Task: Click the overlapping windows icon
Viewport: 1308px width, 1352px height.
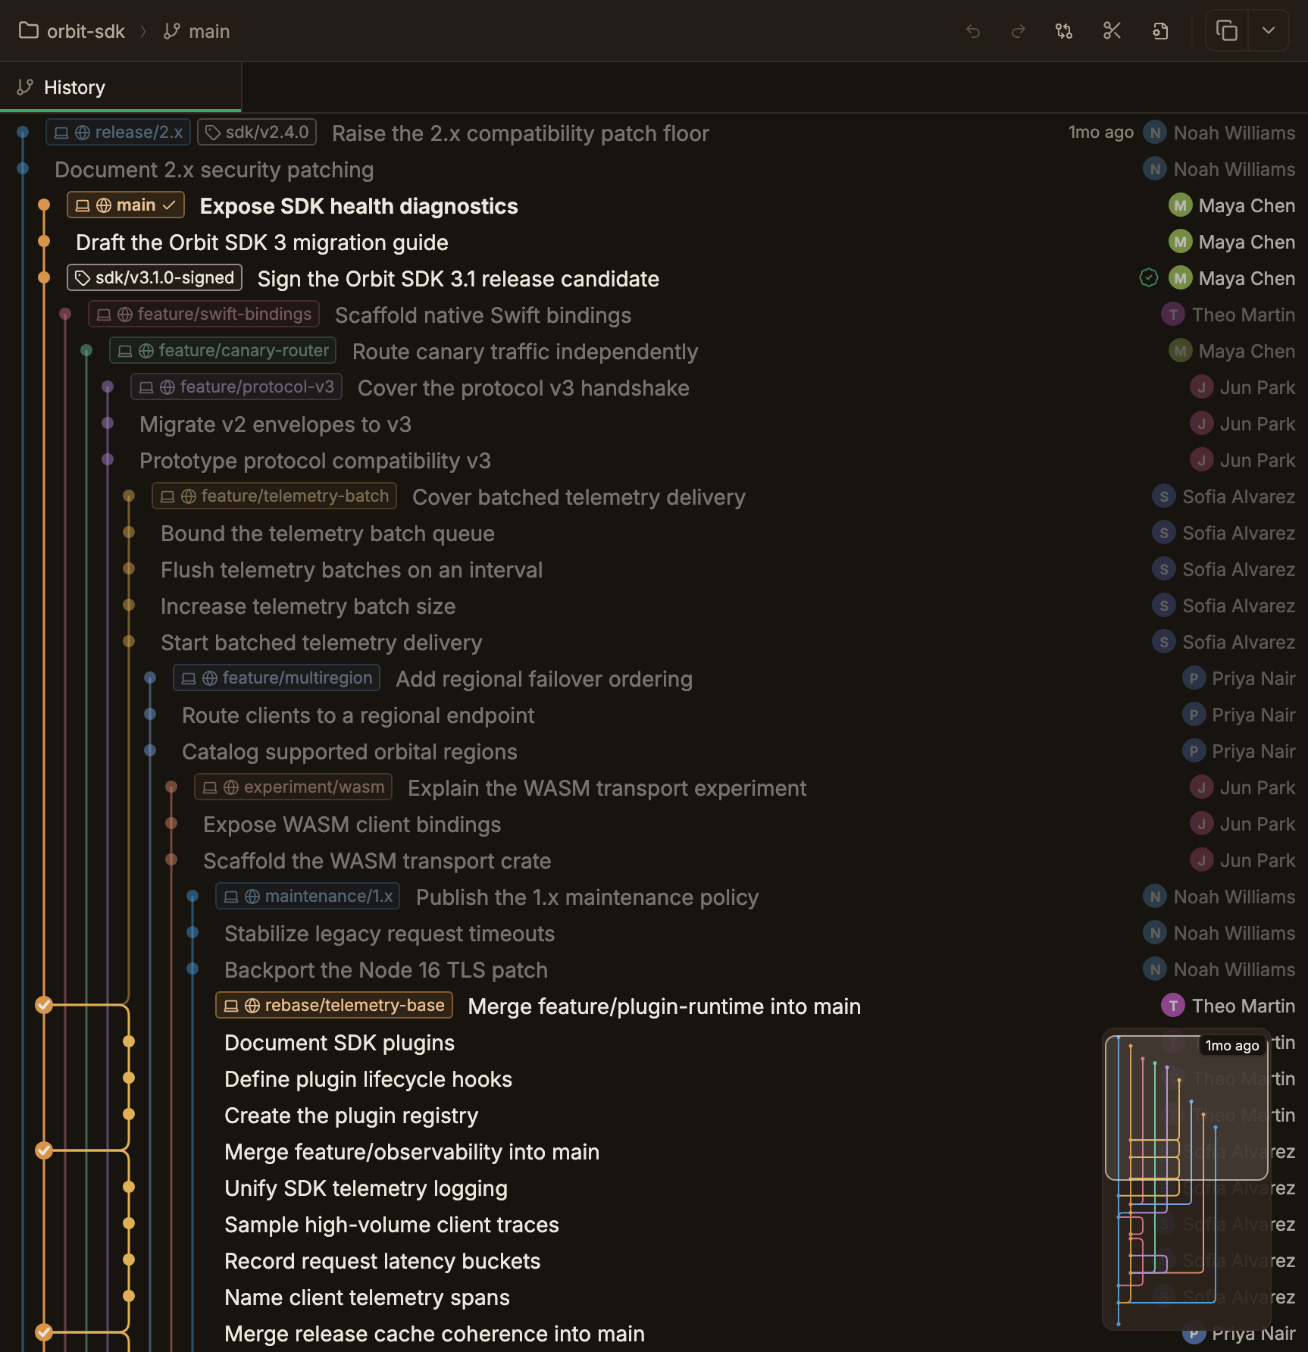Action: [x=1227, y=31]
